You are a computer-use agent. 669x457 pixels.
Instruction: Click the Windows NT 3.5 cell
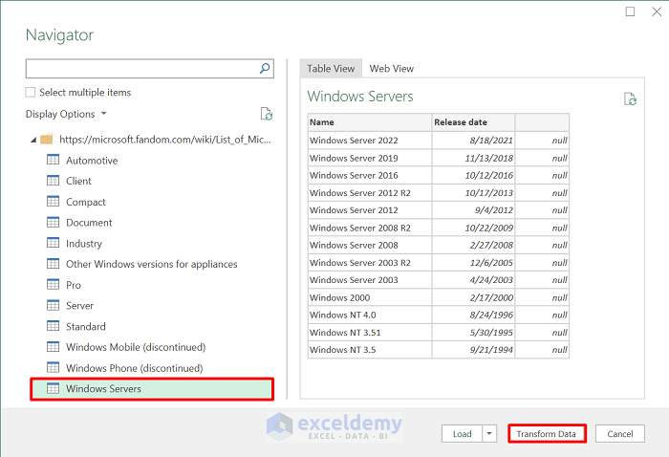[x=370, y=350]
